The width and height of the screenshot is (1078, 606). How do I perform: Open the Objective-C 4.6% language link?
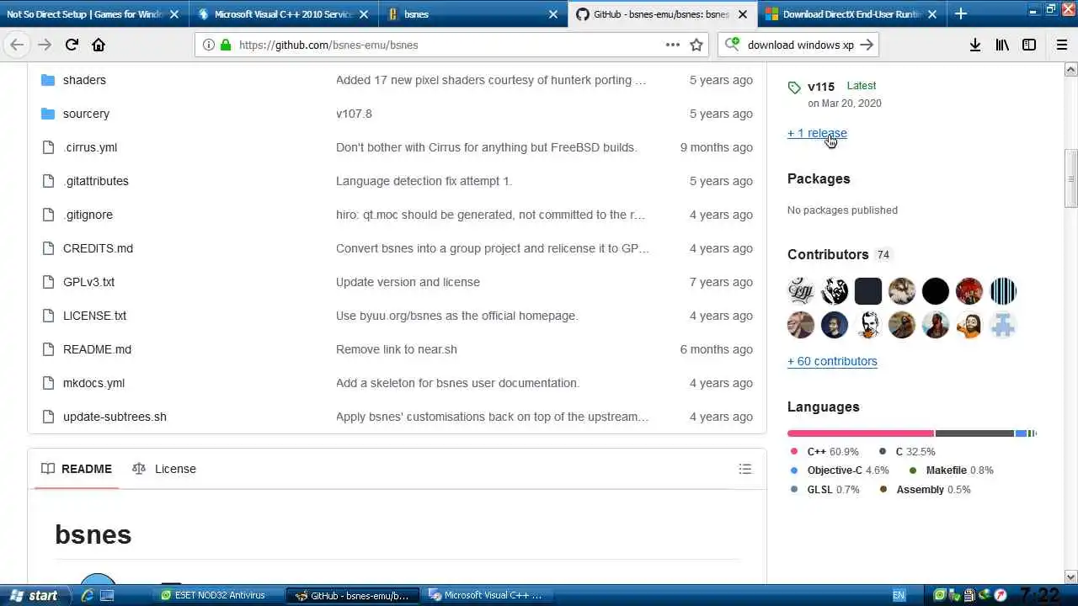pyautogui.click(x=840, y=470)
